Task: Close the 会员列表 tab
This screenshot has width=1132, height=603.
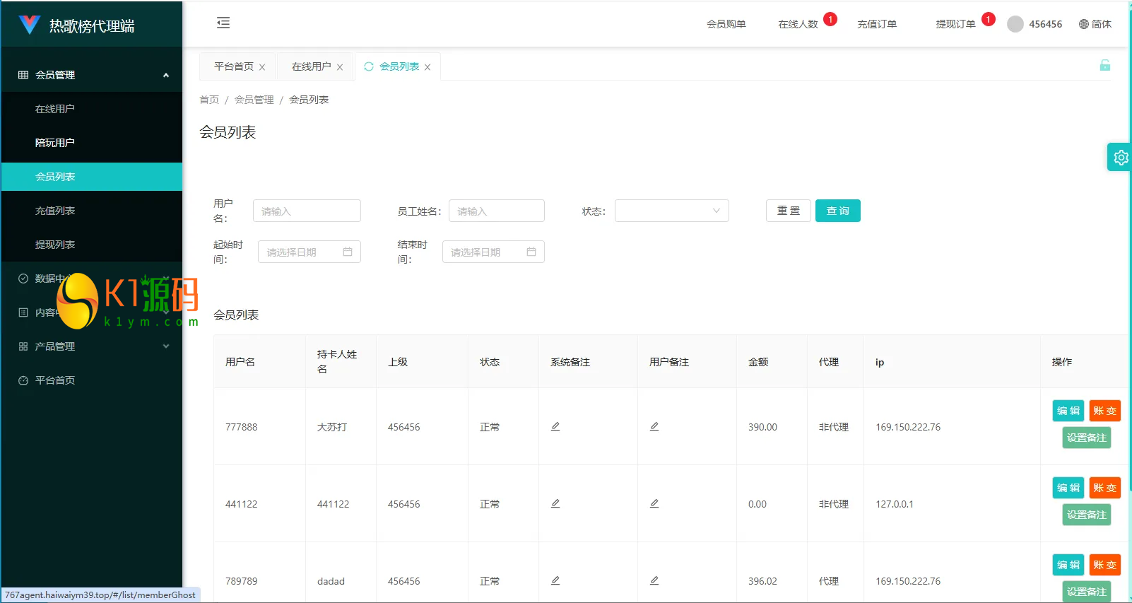Action: (428, 67)
